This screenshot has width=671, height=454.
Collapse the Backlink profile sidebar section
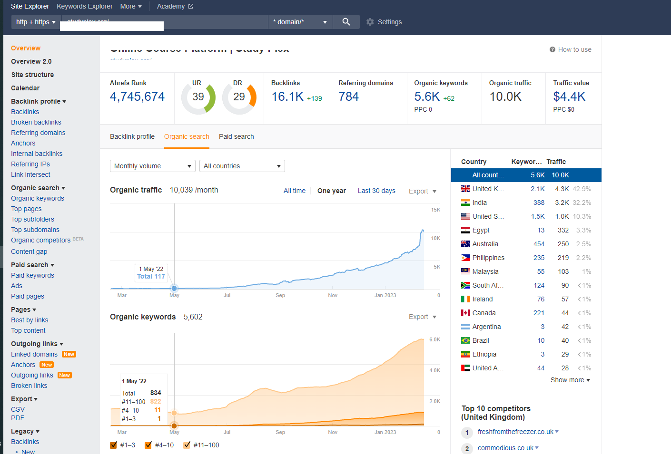pyautogui.click(x=39, y=101)
